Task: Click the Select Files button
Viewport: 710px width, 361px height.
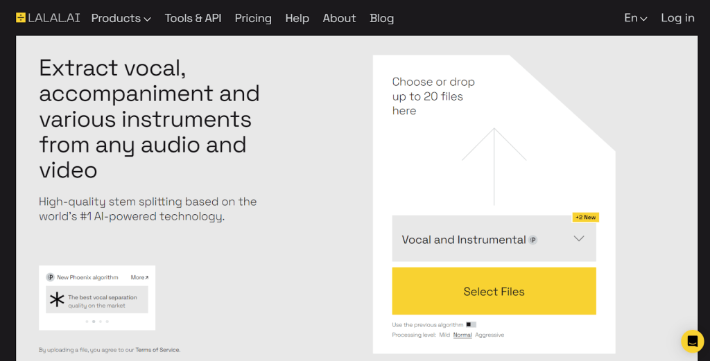Action: tap(494, 291)
